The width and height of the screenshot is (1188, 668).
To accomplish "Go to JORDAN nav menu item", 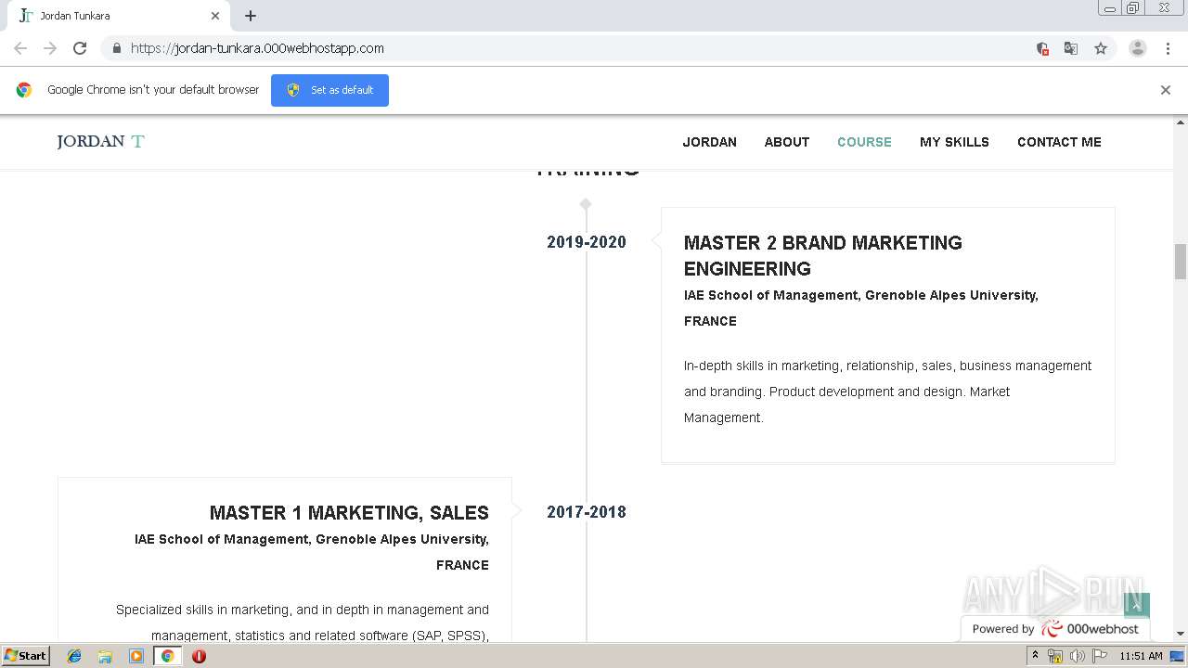I will [x=709, y=142].
